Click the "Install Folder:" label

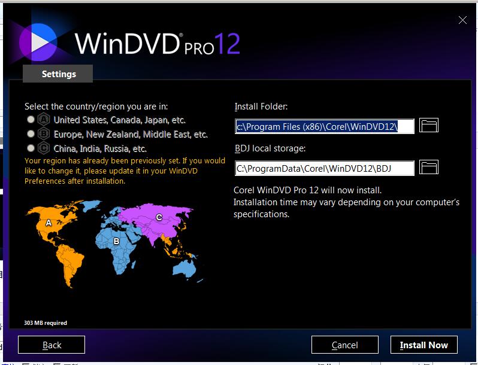[261, 107]
